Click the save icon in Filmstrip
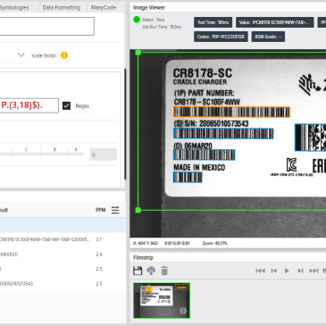This screenshot has width=326, height=326. (x=138, y=271)
